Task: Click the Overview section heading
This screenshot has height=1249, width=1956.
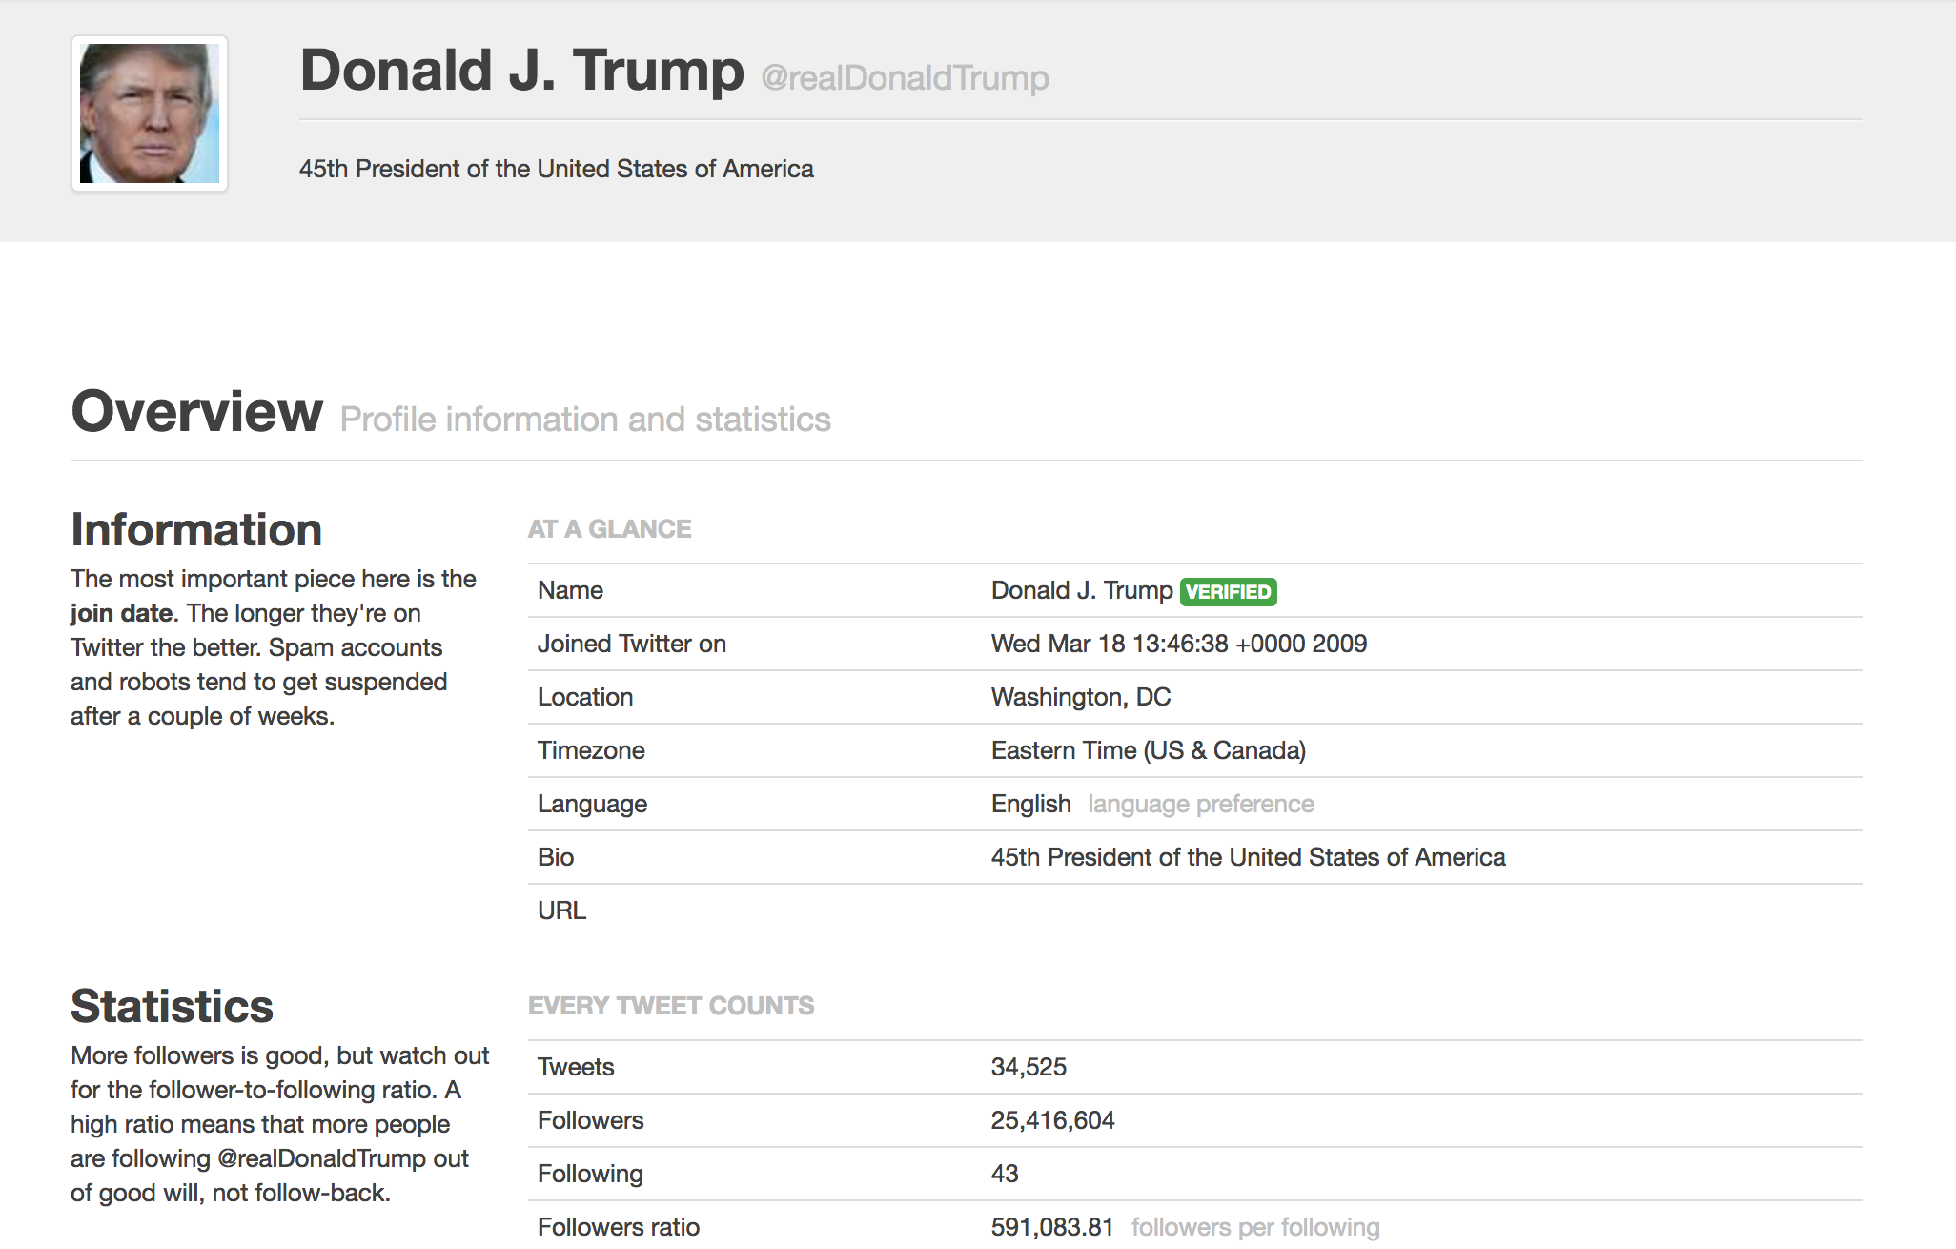Action: [196, 412]
